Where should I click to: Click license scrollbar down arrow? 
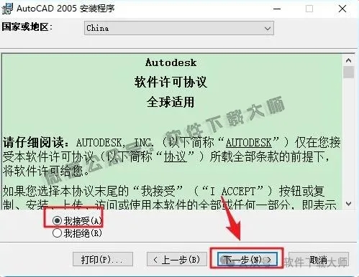(348, 204)
